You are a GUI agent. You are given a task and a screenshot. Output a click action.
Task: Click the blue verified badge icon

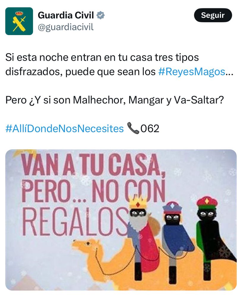[x=101, y=15]
